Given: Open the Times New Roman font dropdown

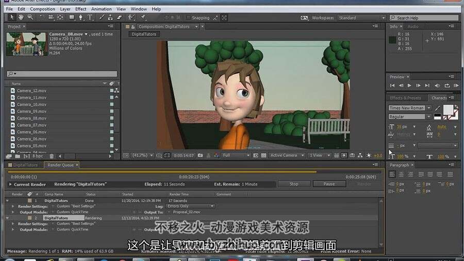Looking at the screenshot, I should pos(409,108).
